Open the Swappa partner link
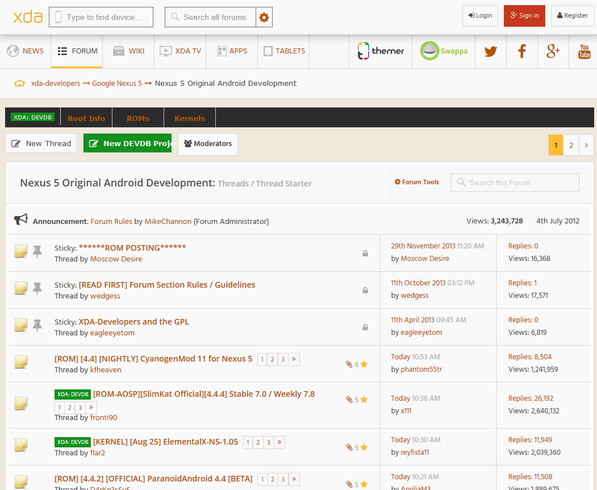The image size is (597, 490). (444, 51)
